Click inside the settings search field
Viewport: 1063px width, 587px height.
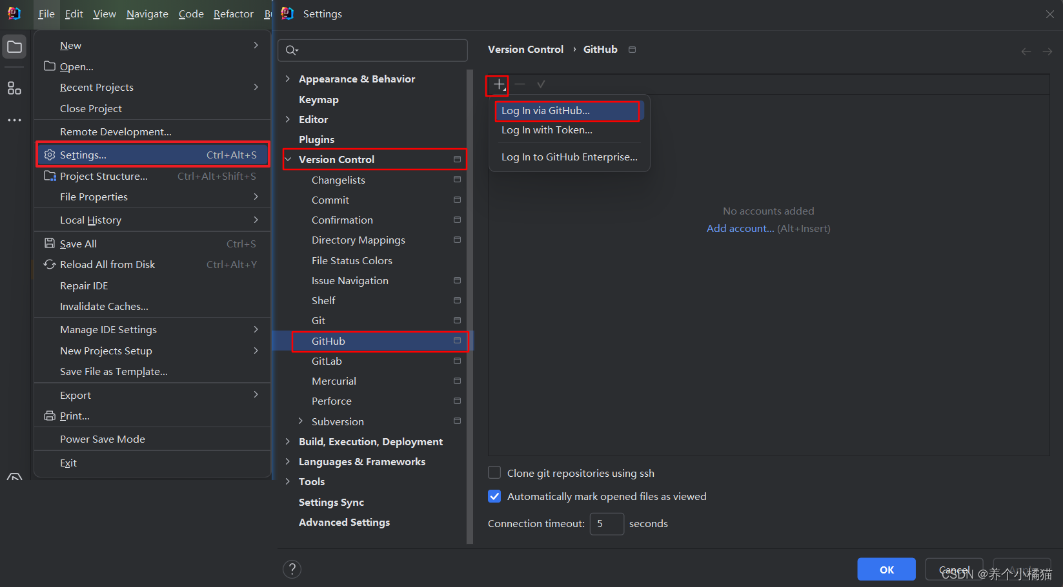click(373, 50)
